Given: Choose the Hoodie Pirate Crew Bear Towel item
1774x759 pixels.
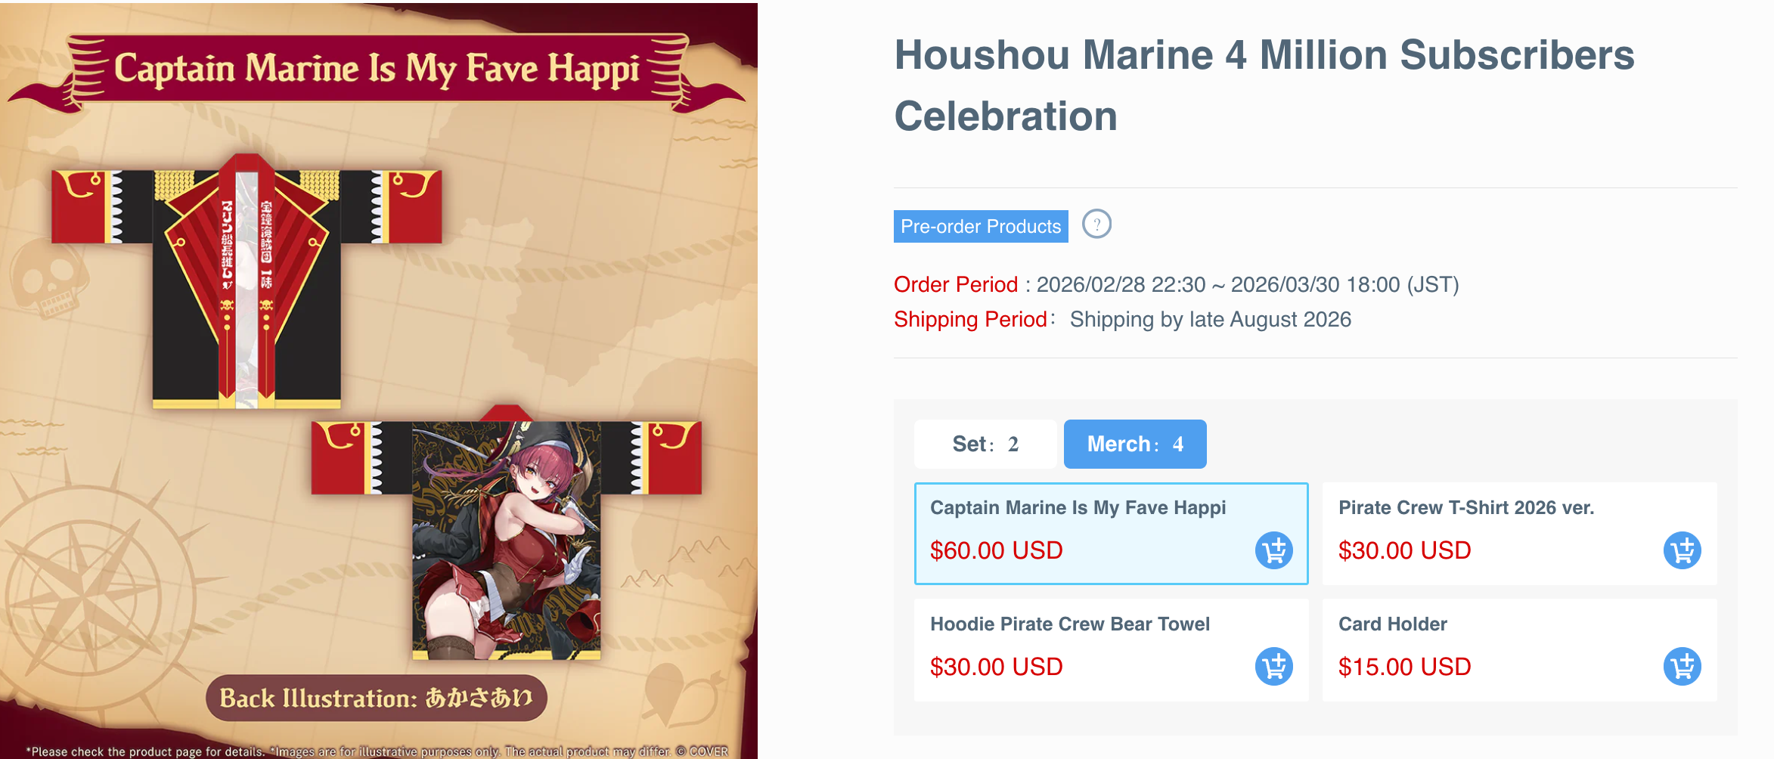Looking at the screenshot, I should [x=1112, y=650].
